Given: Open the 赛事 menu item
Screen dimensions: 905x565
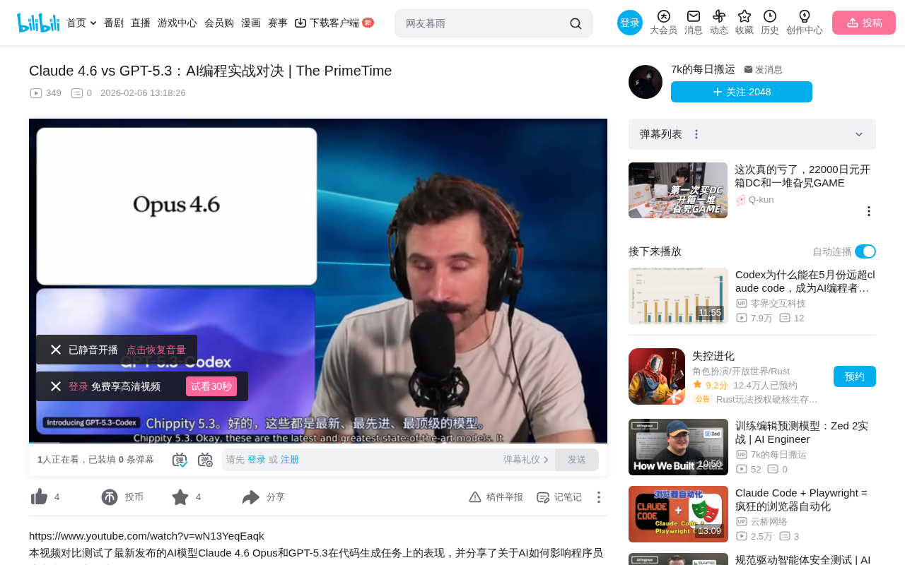Looking at the screenshot, I should pyautogui.click(x=278, y=23).
